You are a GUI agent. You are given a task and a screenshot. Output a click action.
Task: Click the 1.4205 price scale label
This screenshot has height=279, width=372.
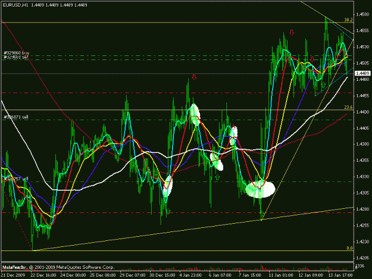pos(362,258)
